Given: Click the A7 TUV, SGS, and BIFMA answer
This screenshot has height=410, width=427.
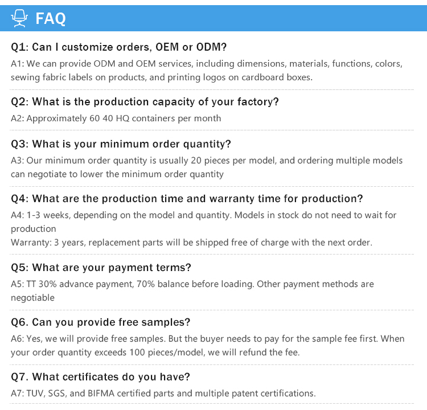Looking at the screenshot, I should pyautogui.click(x=163, y=393).
